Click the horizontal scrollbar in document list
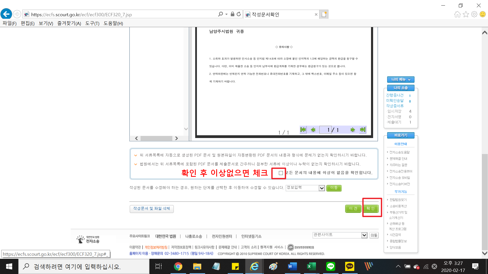This screenshot has height=274, width=488. pos(156,138)
